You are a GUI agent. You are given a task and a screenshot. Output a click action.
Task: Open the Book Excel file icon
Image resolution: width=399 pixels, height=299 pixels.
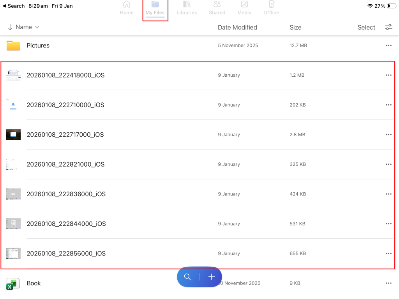[x=13, y=284]
